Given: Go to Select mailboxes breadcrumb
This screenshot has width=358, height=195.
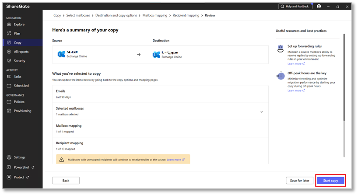Looking at the screenshot, I should [x=78, y=15].
